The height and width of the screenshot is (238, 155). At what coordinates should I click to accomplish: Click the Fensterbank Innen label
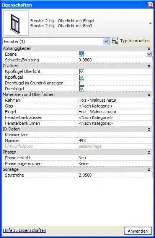pyautogui.click(x=23, y=123)
